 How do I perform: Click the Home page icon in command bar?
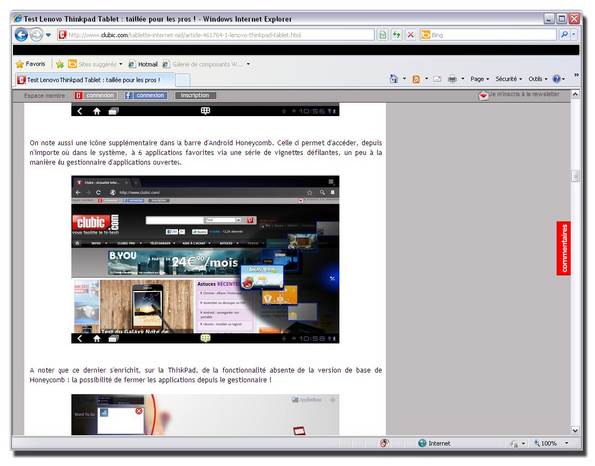point(394,79)
